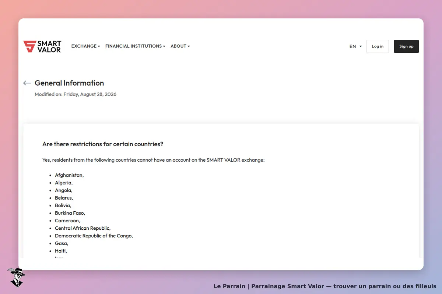442x294 pixels.
Task: Select Cameroon in the country list
Action: (x=67, y=220)
